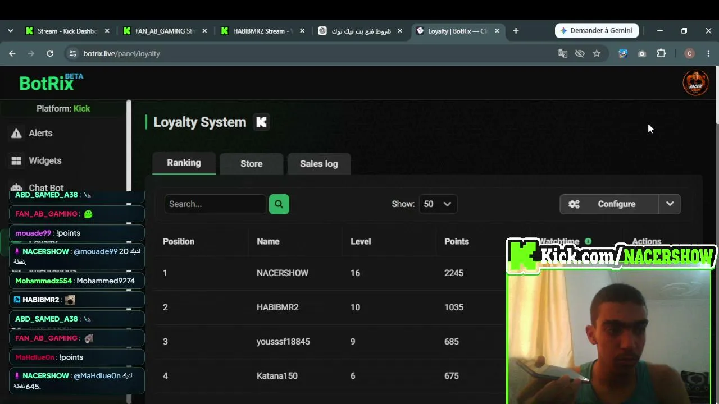Open a new browser tab
This screenshot has width=719, height=404.
[x=516, y=31]
